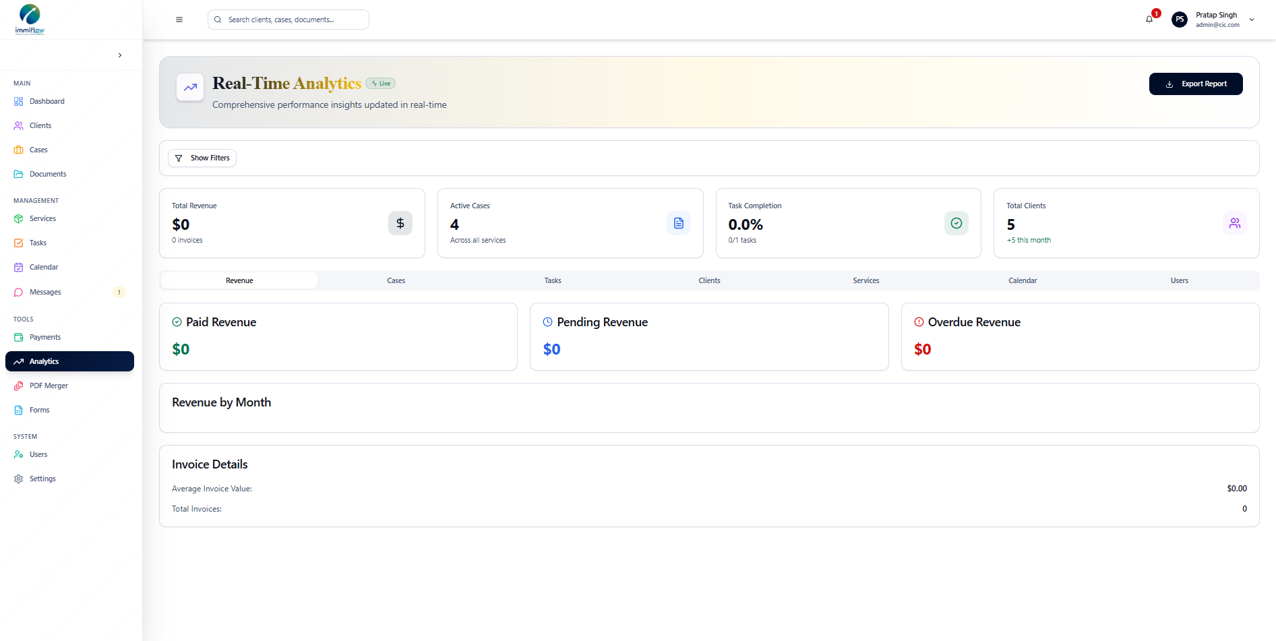
Task: Click the Messages unread count badge
Action: point(119,292)
